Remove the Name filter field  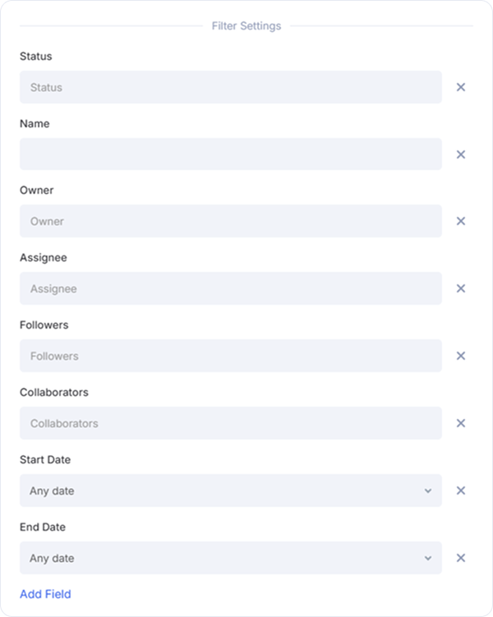point(461,154)
